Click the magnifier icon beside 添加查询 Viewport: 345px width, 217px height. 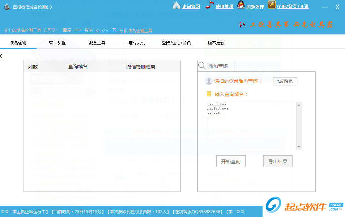point(201,65)
